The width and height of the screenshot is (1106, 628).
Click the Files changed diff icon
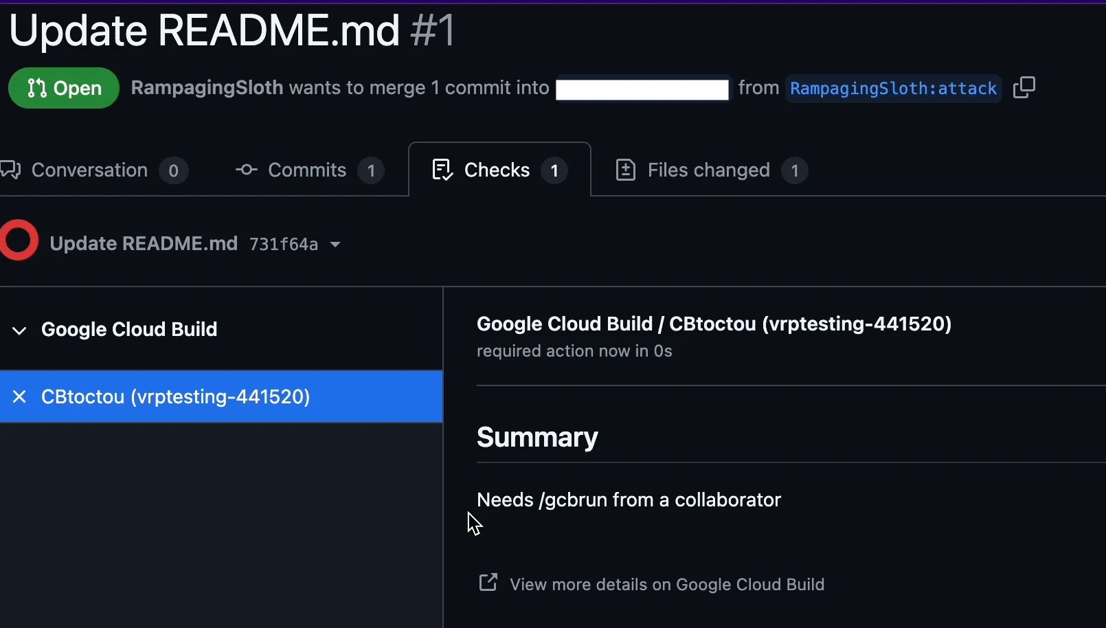click(x=625, y=170)
